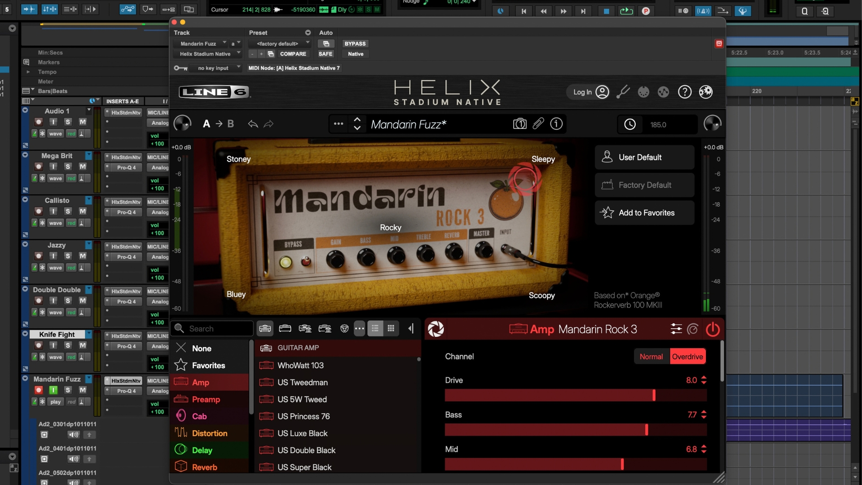The width and height of the screenshot is (862, 485).
Task: Select the Distortion category
Action: [x=210, y=433]
